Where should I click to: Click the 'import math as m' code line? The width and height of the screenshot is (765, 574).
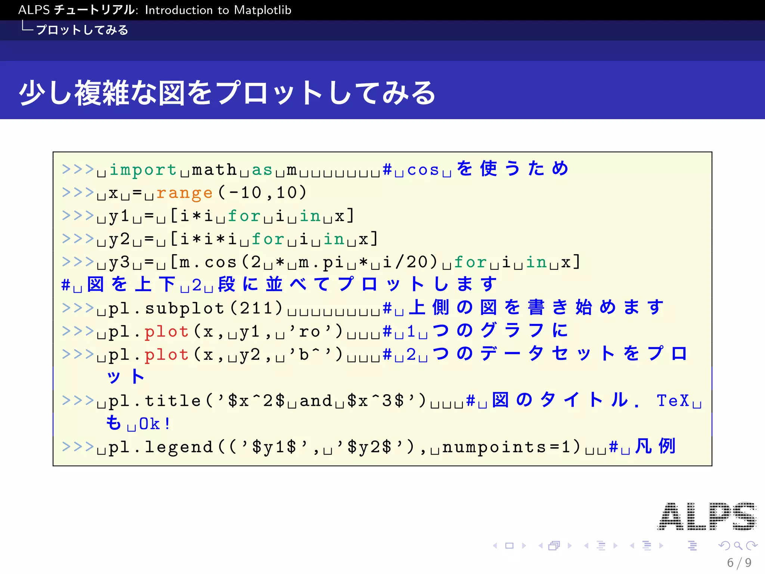click(179, 170)
